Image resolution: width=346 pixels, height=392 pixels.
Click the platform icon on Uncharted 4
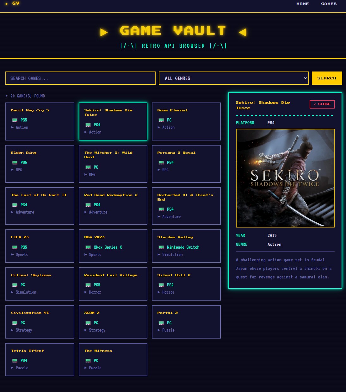coord(161,209)
